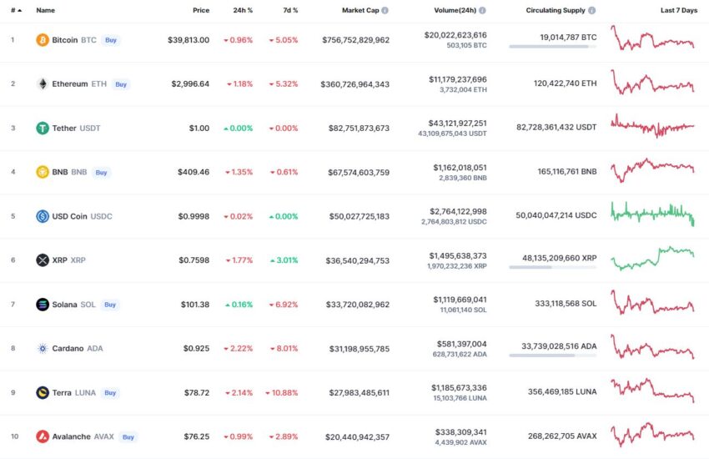
Task: Open the USD Coin 7-day sparkline chart
Action: [652, 214]
